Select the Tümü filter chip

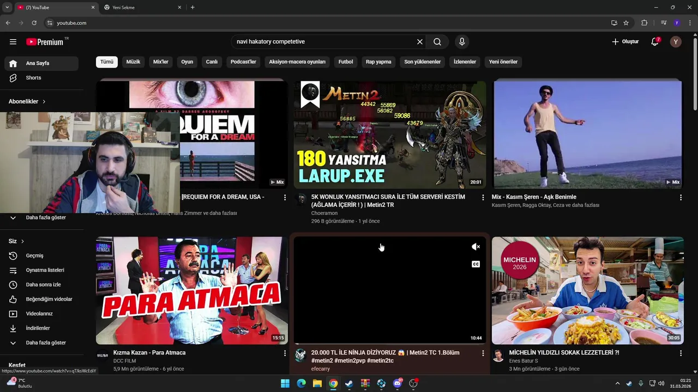click(x=107, y=62)
